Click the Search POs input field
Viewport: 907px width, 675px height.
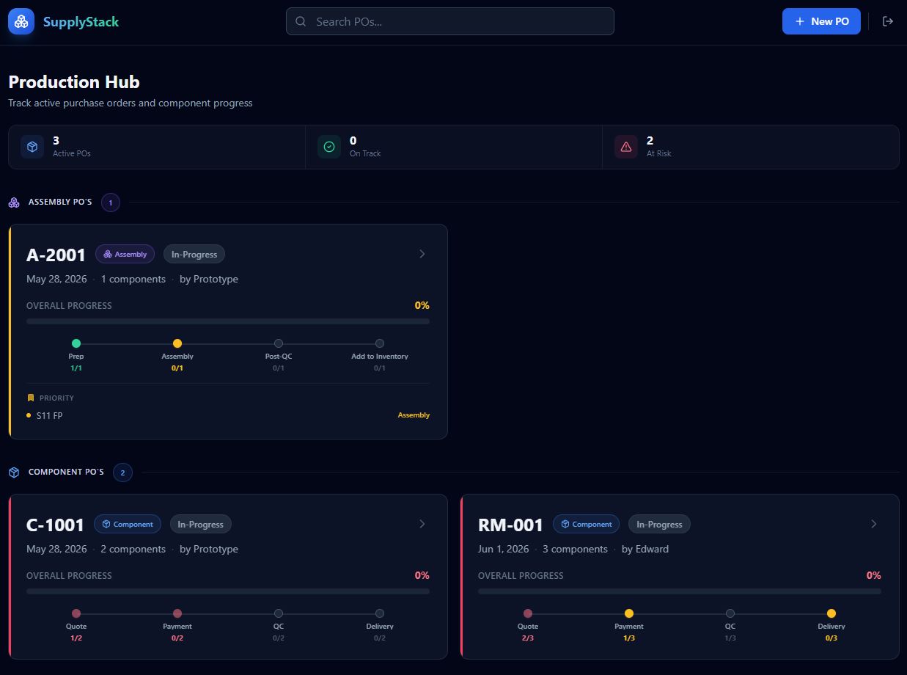[x=450, y=21]
